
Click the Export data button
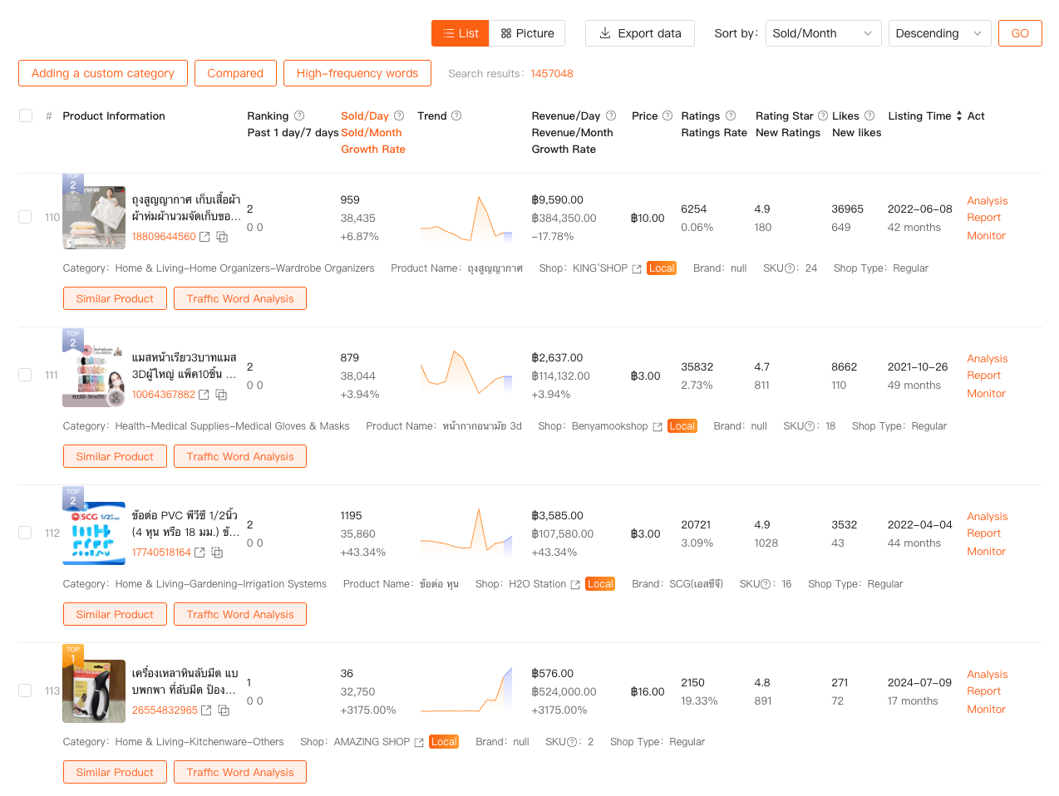pyautogui.click(x=640, y=33)
